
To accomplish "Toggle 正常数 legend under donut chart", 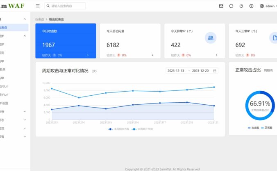I will (267, 128).
